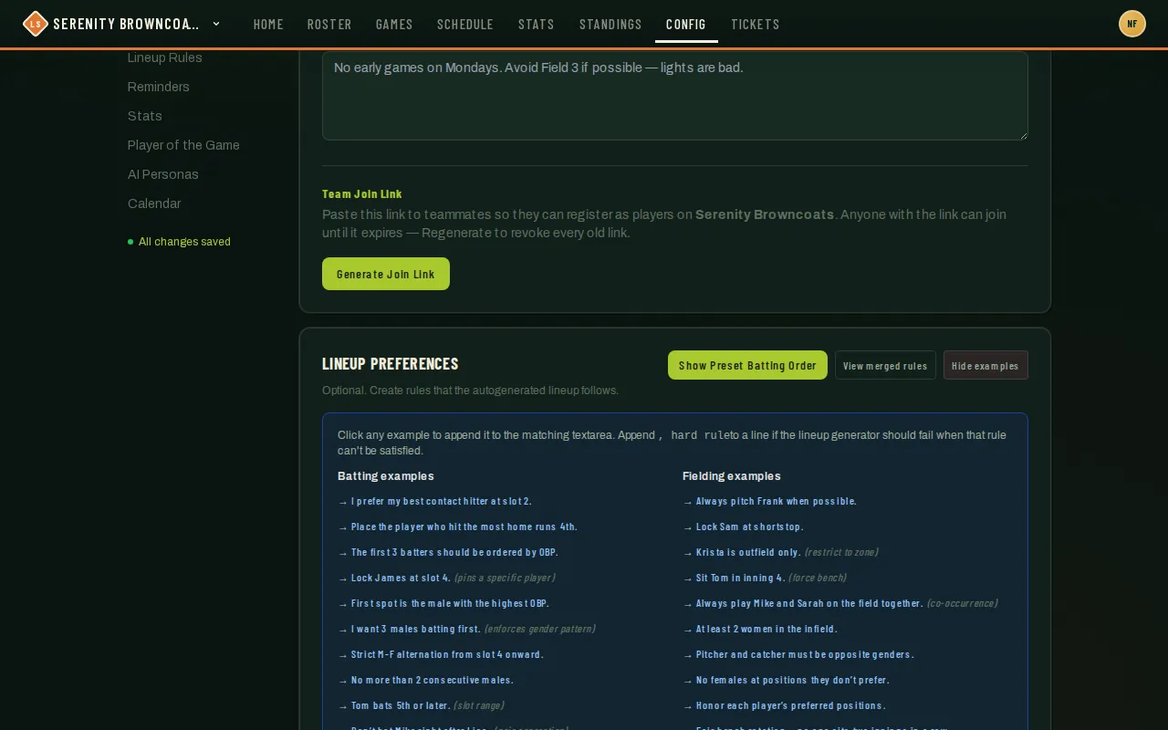Viewport: 1168px width, 730px height.
Task: Click Generate Join Link button
Action: point(386,274)
